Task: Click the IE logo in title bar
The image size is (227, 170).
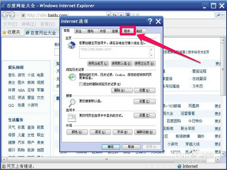Action: tap(3, 6)
